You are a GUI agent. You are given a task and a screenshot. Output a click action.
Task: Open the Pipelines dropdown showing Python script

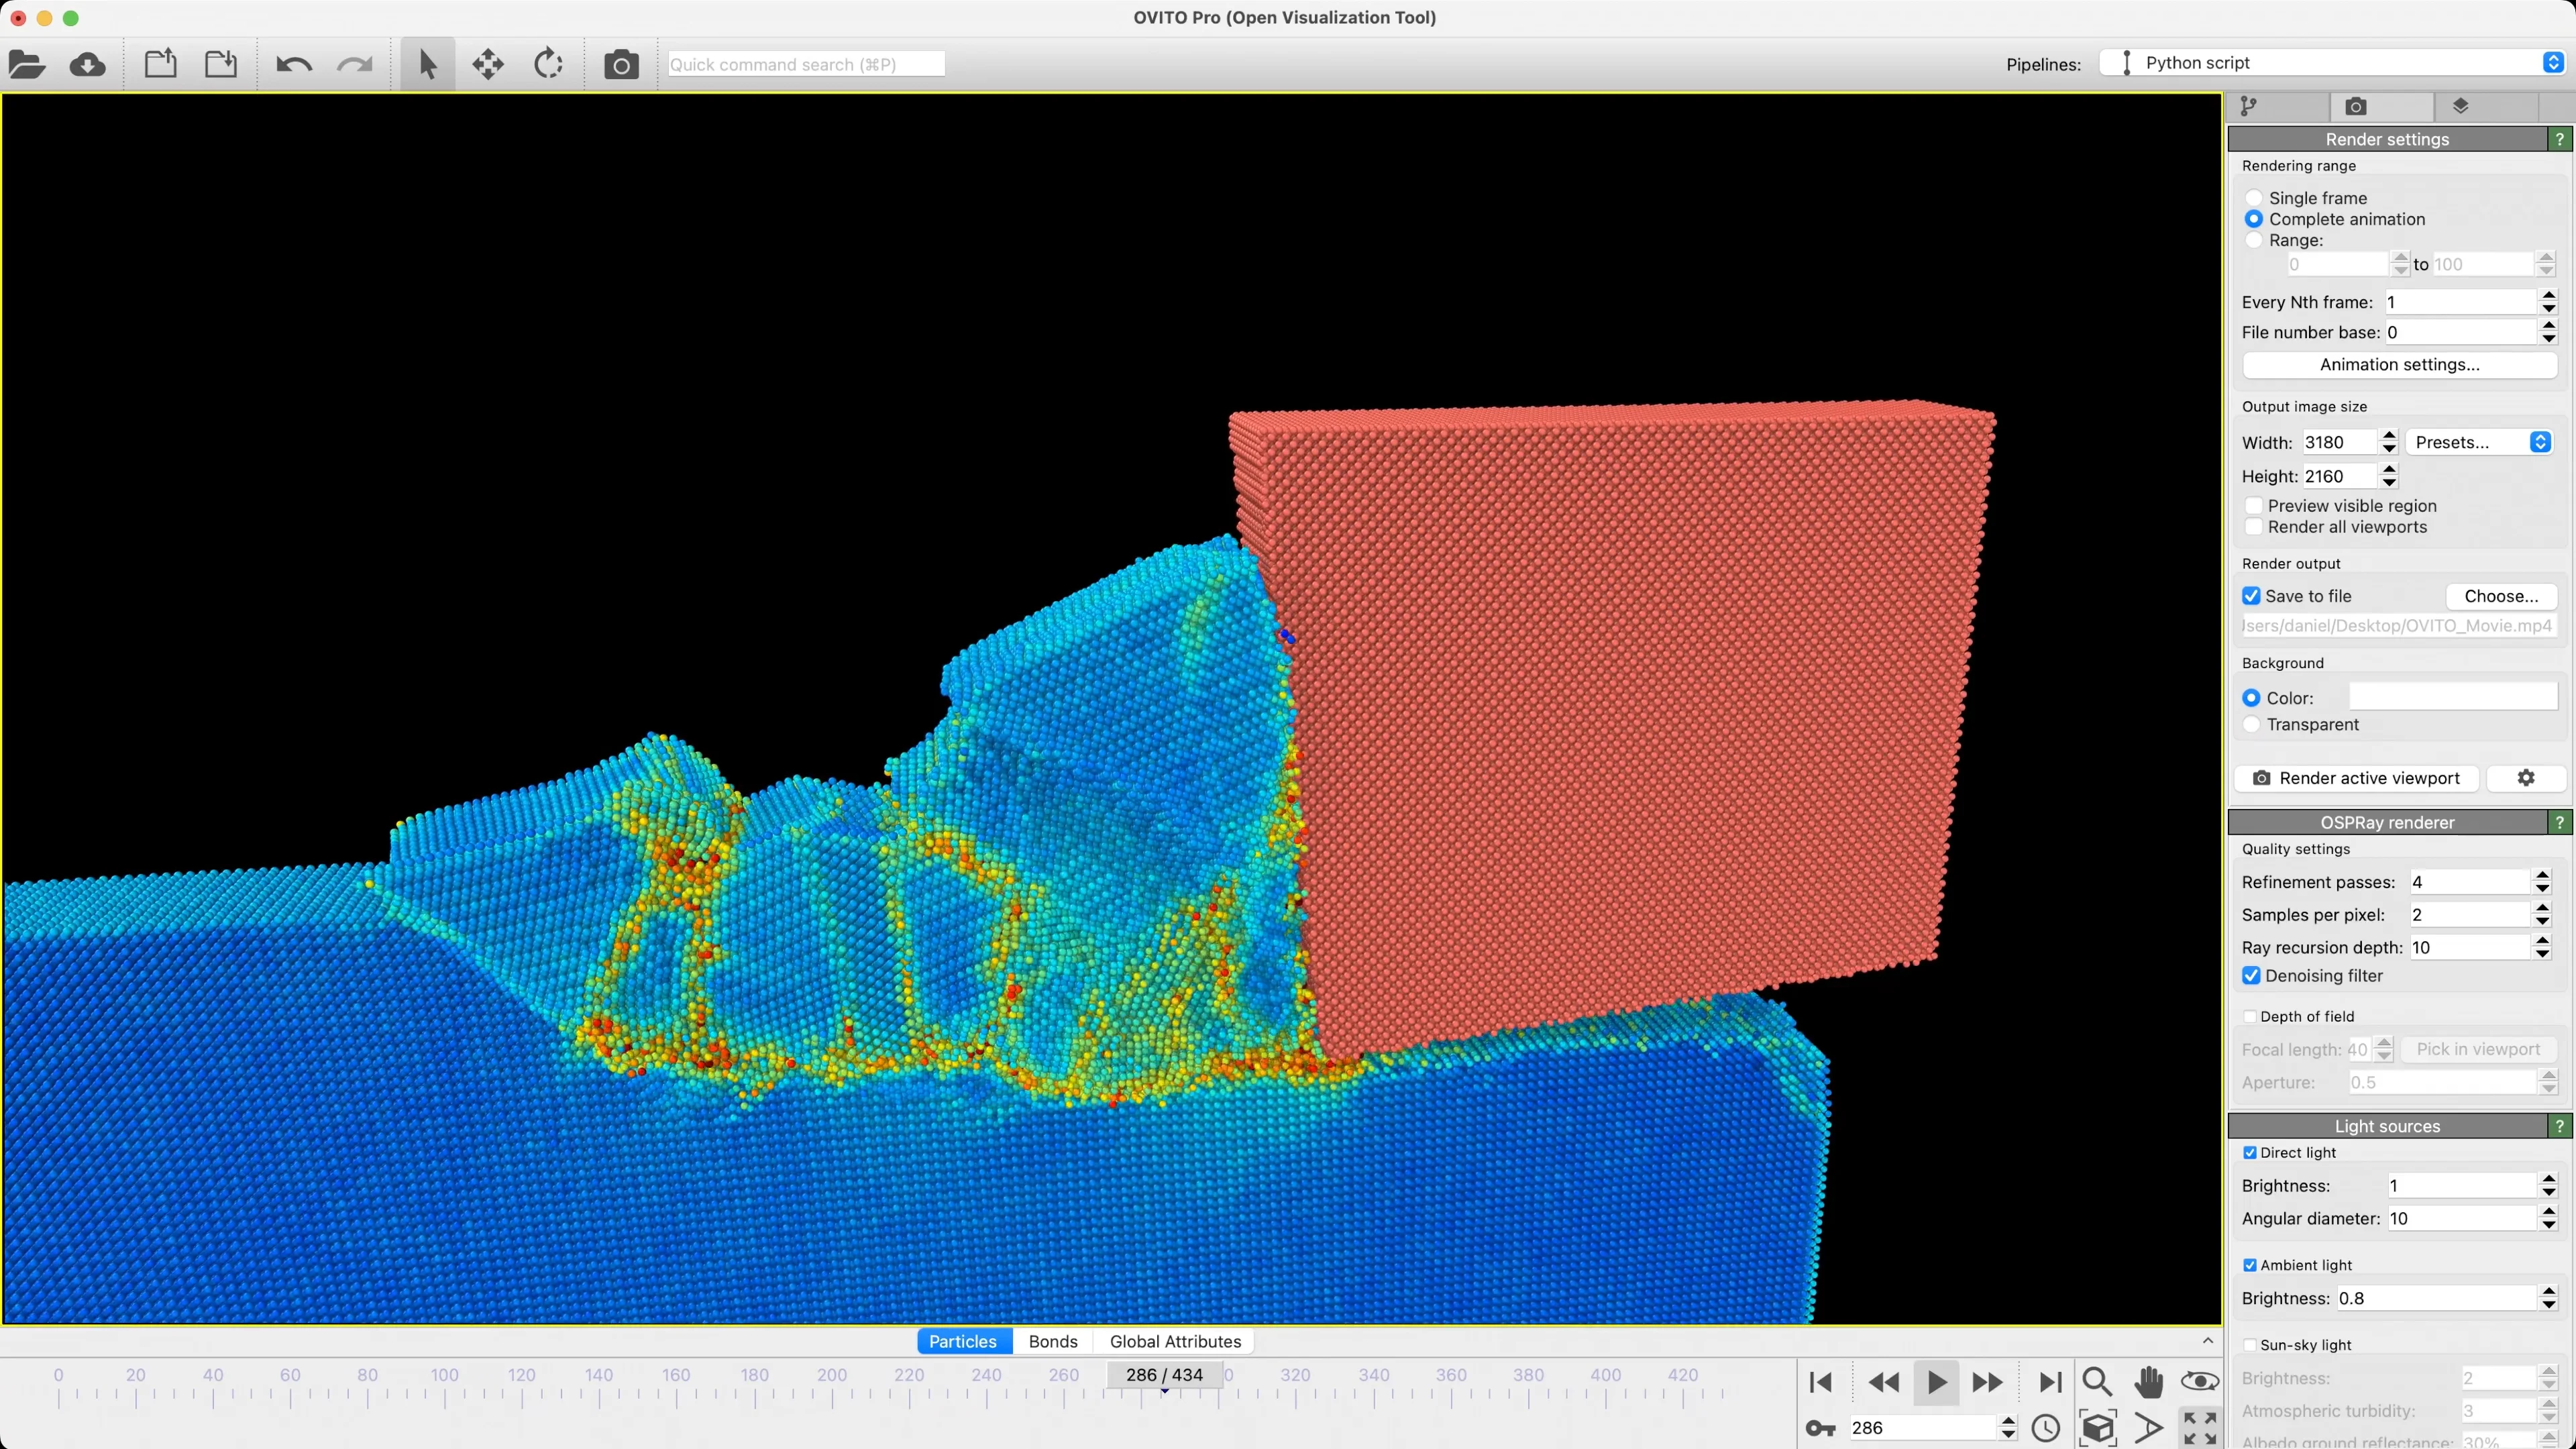[2330, 62]
